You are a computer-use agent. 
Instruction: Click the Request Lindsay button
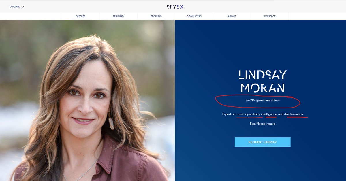(x=262, y=142)
